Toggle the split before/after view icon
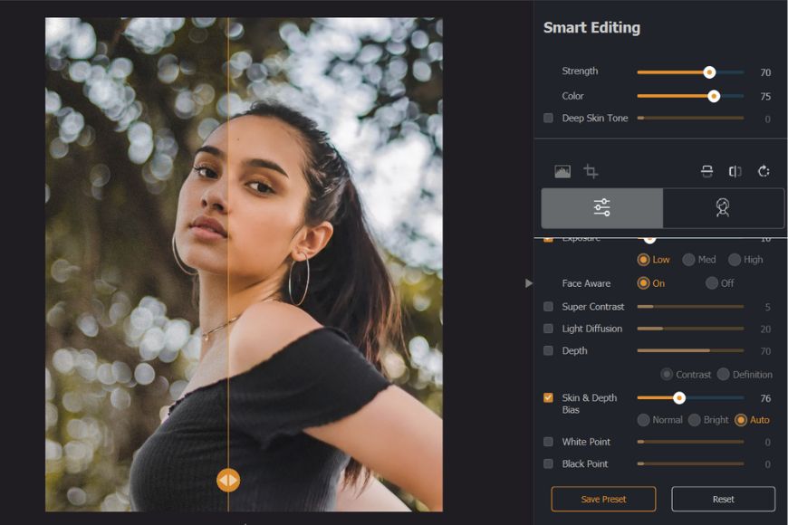The image size is (788, 525). (735, 172)
